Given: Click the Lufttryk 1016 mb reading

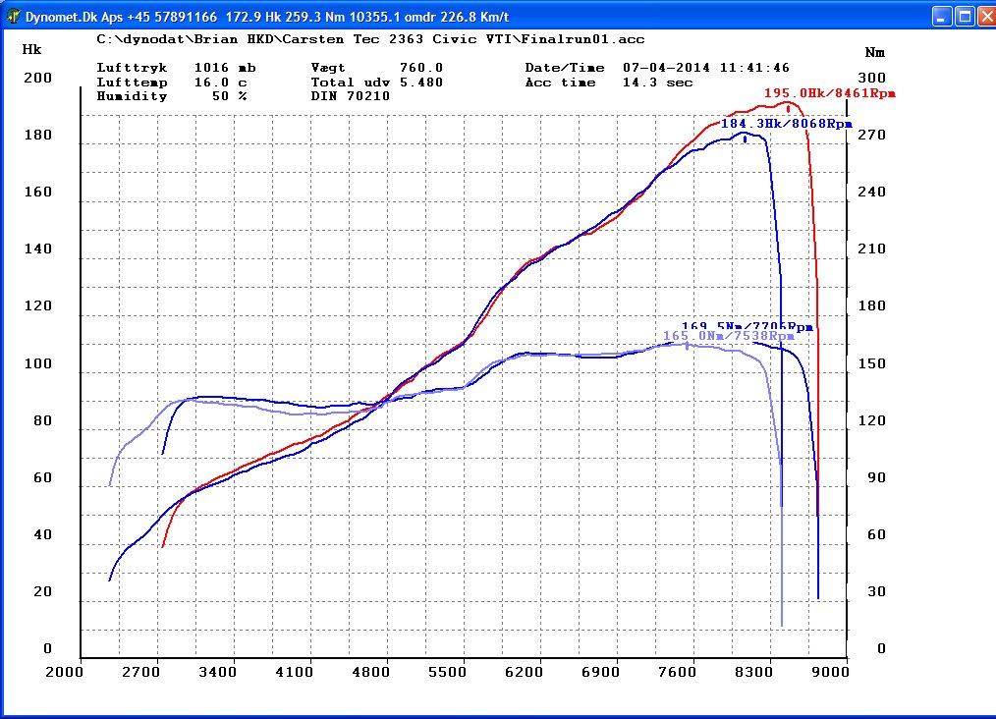Looking at the screenshot, I should point(176,68).
